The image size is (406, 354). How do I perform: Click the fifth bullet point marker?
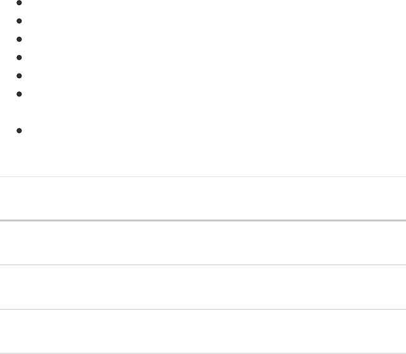(19, 75)
